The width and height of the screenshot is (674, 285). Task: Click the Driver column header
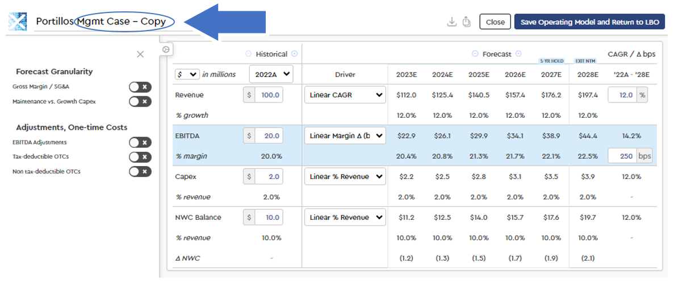pyautogui.click(x=345, y=74)
